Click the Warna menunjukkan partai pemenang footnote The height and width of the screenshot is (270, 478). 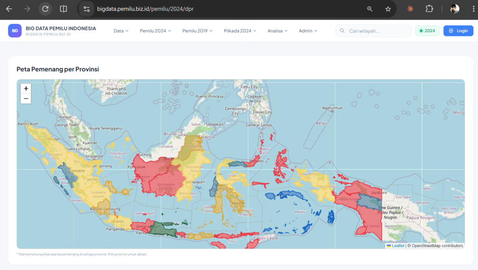pyautogui.click(x=82, y=254)
